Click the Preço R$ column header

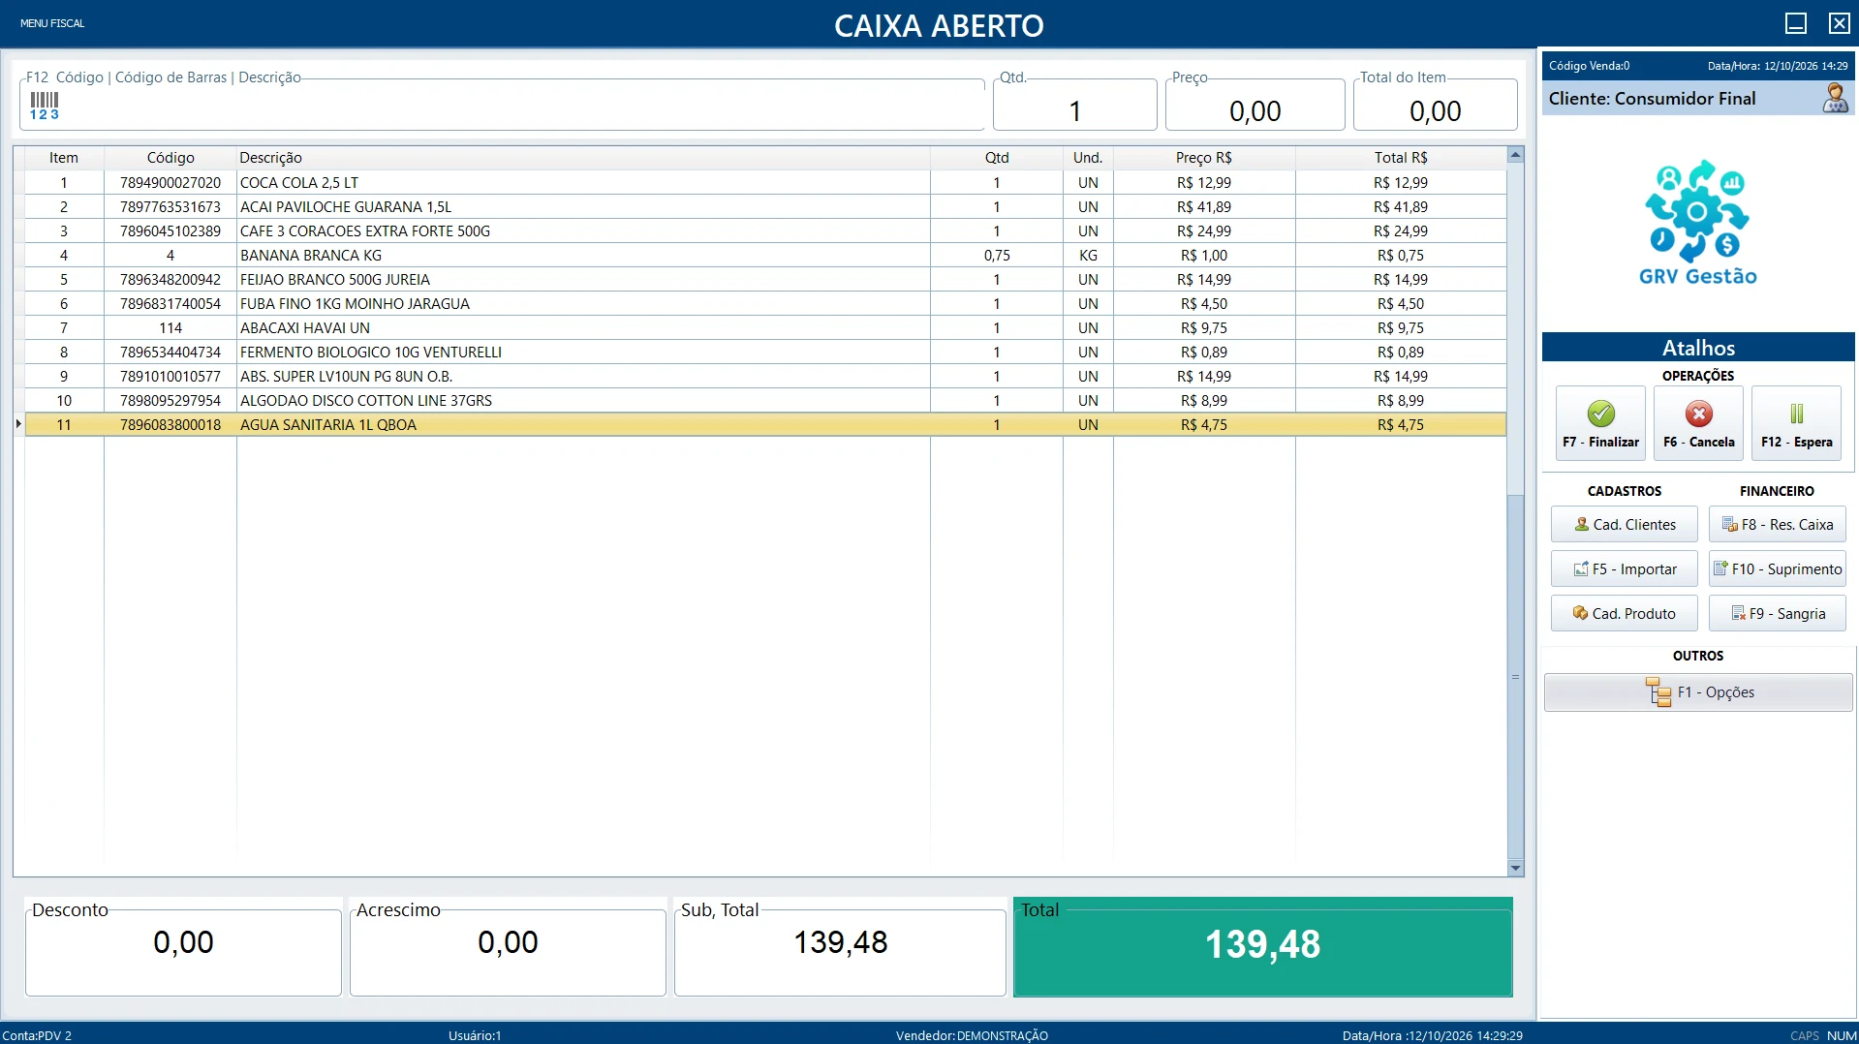(x=1204, y=158)
